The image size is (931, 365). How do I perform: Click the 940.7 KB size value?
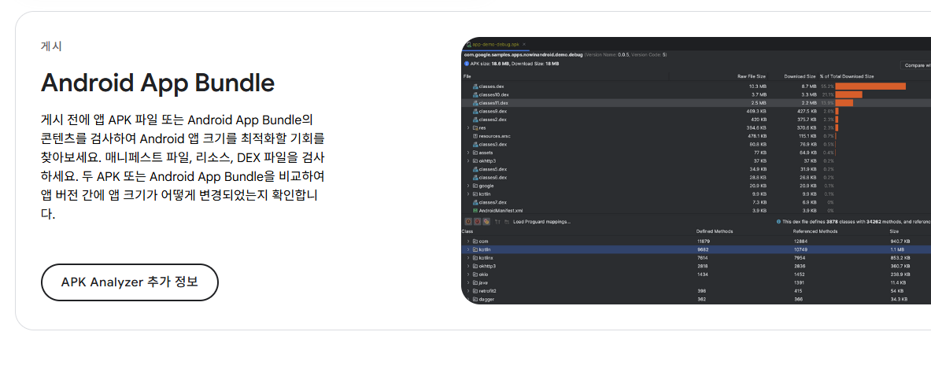(900, 241)
